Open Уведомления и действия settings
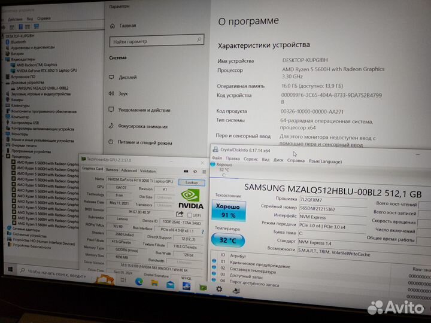Image resolution: width=431 pixels, height=323 pixels. (139, 110)
